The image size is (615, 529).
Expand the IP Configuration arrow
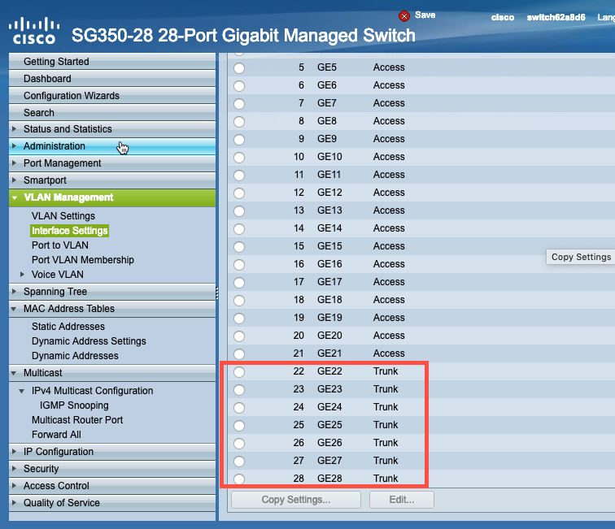coord(14,452)
